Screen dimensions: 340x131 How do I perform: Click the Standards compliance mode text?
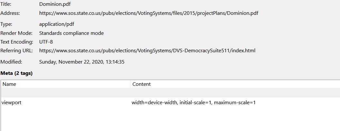pos(71,33)
